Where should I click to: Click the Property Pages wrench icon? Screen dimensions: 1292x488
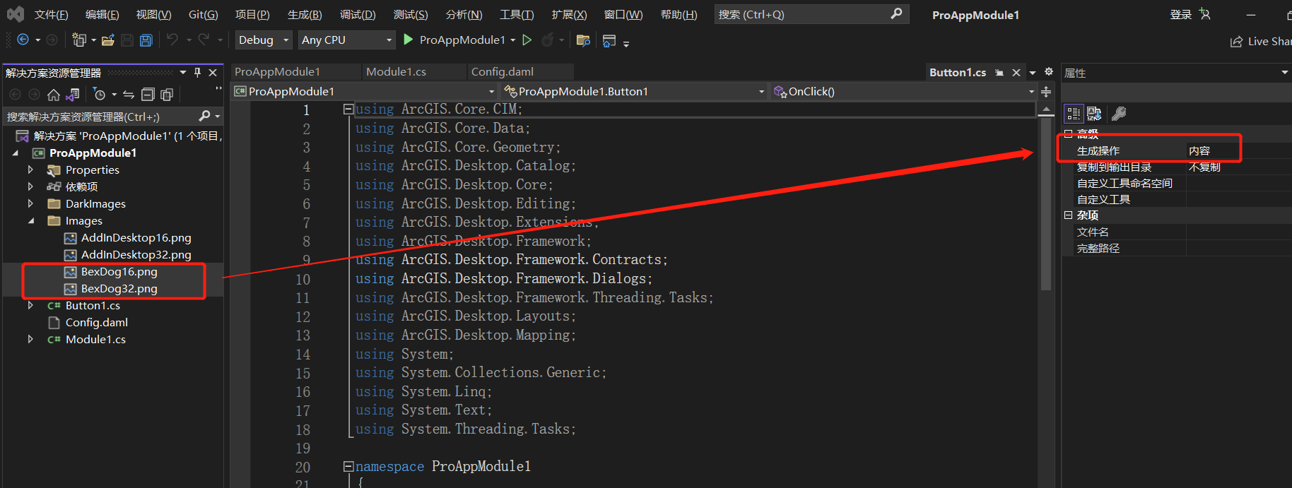pyautogui.click(x=1119, y=114)
